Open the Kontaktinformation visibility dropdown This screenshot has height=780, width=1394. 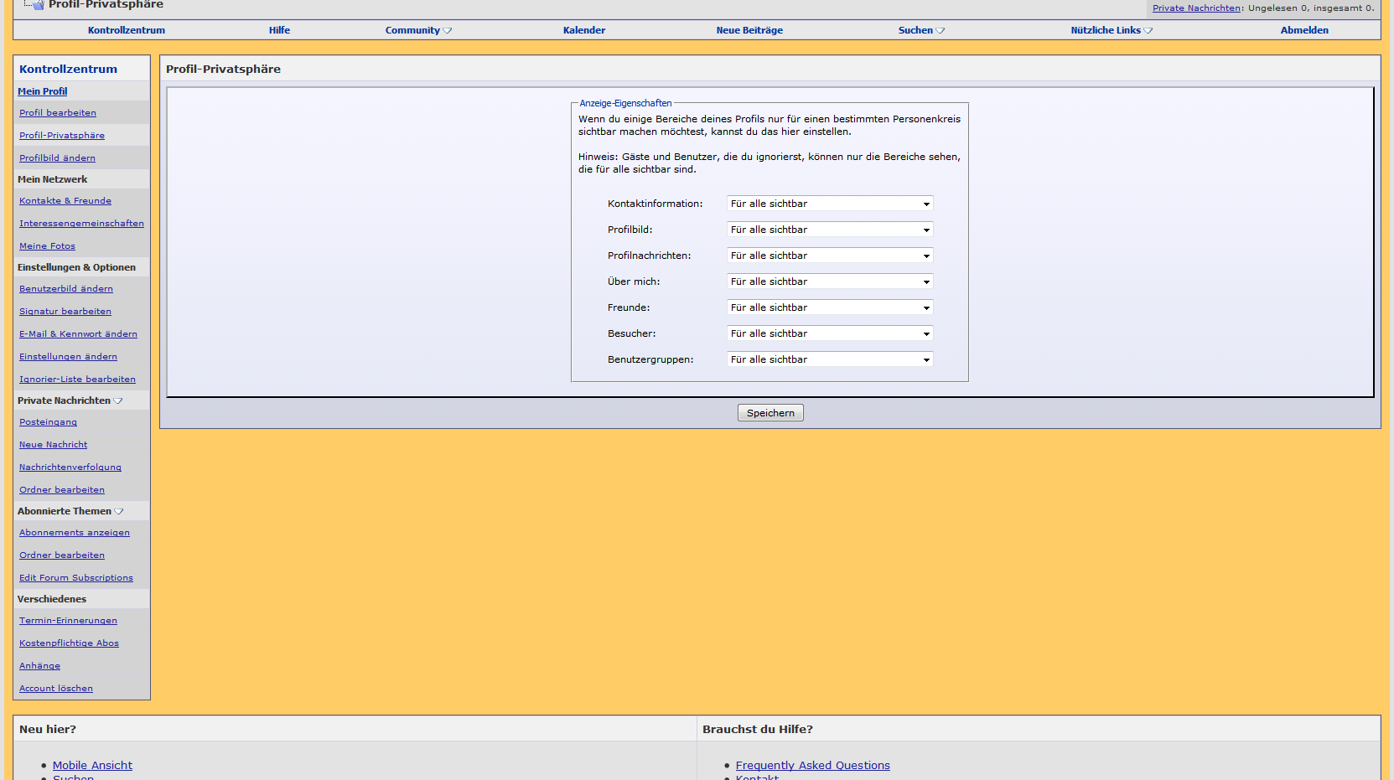pos(829,204)
